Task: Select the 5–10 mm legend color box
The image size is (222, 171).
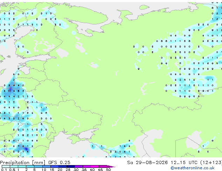Action: click(x=38, y=166)
